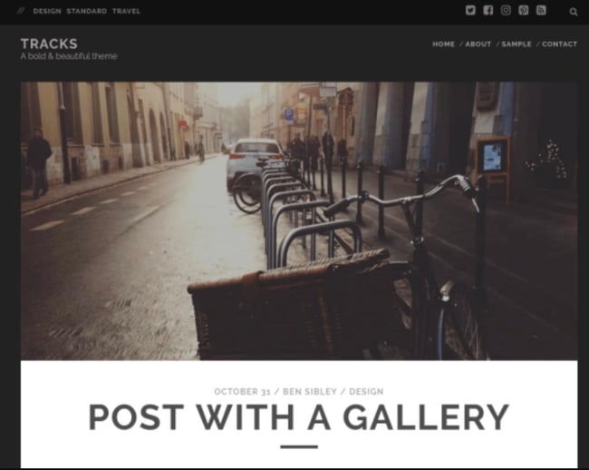
Task: Open the Standard category link
Action: click(x=87, y=11)
